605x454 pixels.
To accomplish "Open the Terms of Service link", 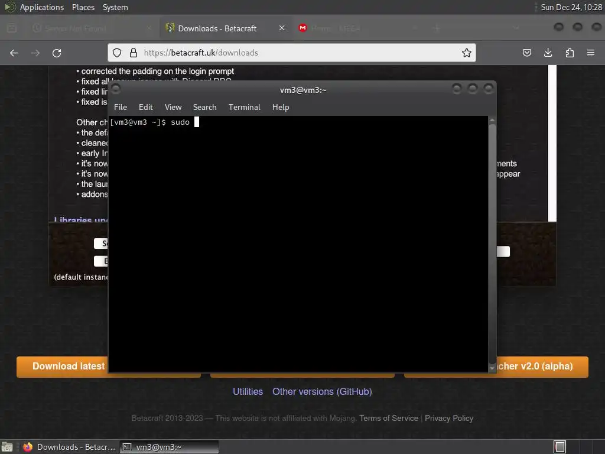I will (389, 418).
